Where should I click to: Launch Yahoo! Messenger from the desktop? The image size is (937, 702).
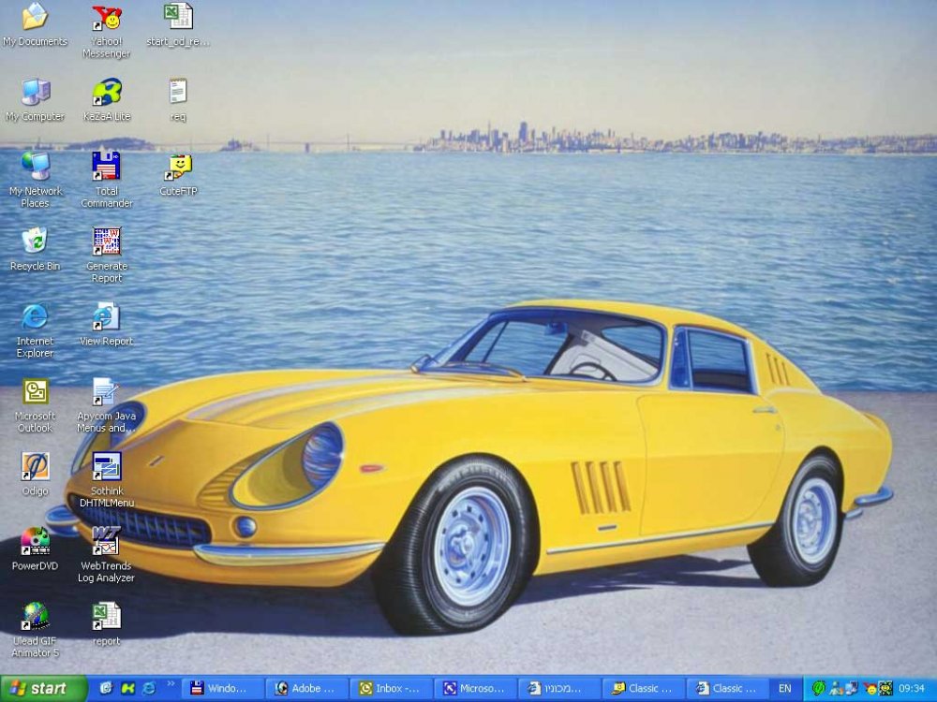pos(107,30)
